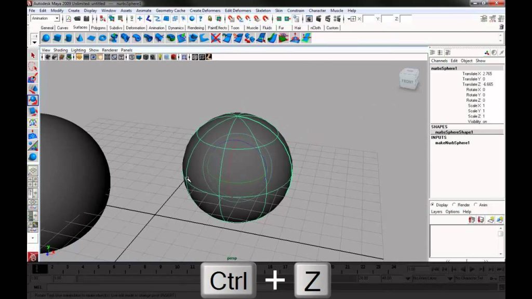Click the play forward button
532x299 pixels.
(472, 269)
